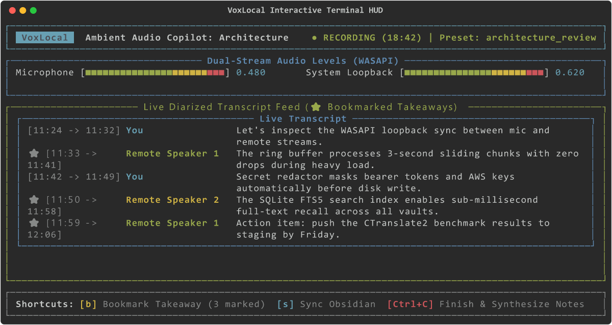Click the [b] Bookmark Takeaway shortcut
This screenshot has width=612, height=325.
pyautogui.click(x=172, y=304)
